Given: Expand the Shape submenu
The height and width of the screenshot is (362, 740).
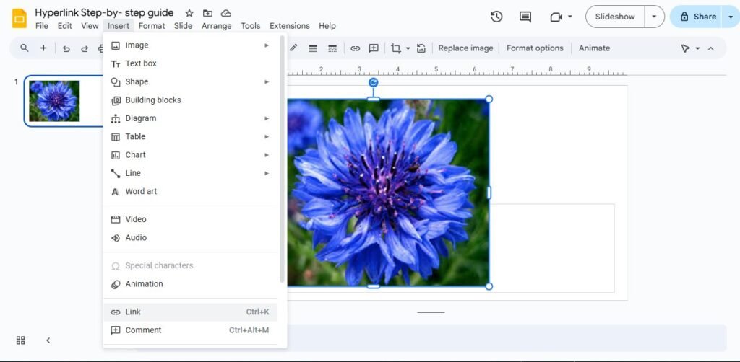Looking at the screenshot, I should click(190, 82).
